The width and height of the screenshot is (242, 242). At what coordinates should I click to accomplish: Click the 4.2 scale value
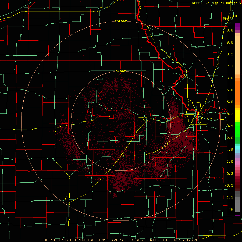click(x=230, y=114)
